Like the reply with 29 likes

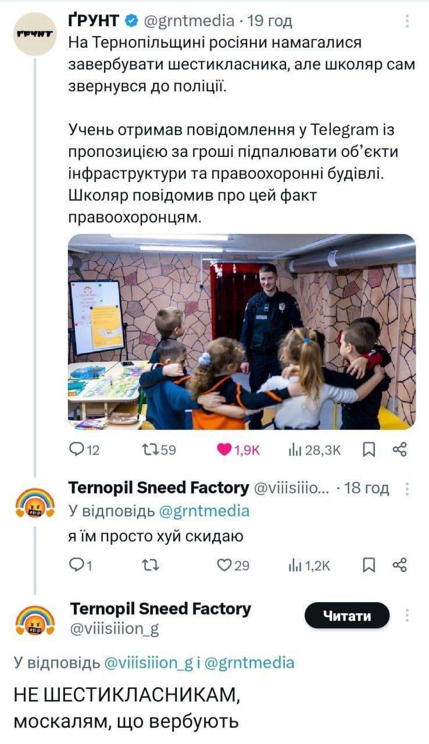click(x=234, y=565)
